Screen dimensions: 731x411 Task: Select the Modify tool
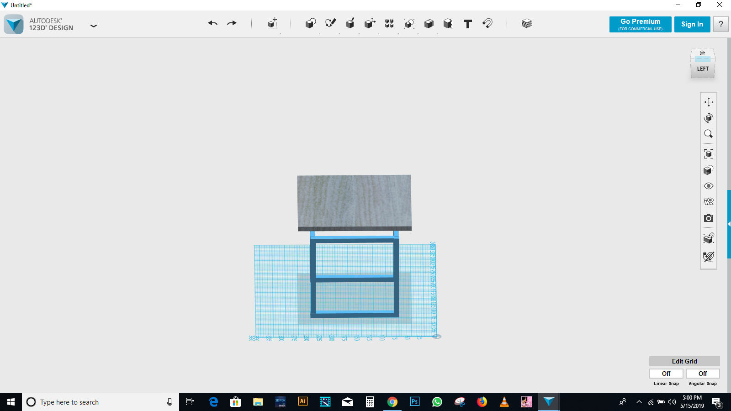(370, 23)
